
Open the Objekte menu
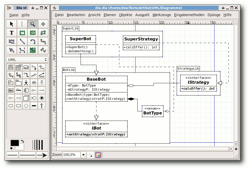click(x=126, y=15)
